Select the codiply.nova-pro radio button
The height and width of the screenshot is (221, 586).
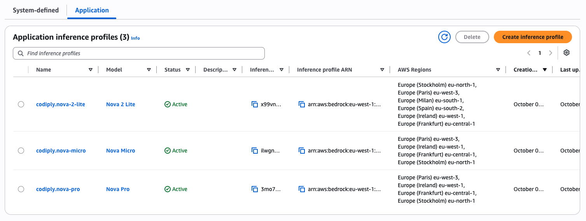[x=21, y=189]
